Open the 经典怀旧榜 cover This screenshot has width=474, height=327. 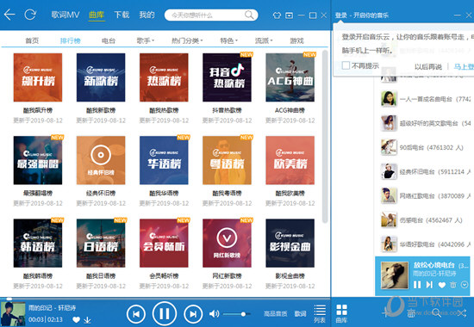click(101, 160)
